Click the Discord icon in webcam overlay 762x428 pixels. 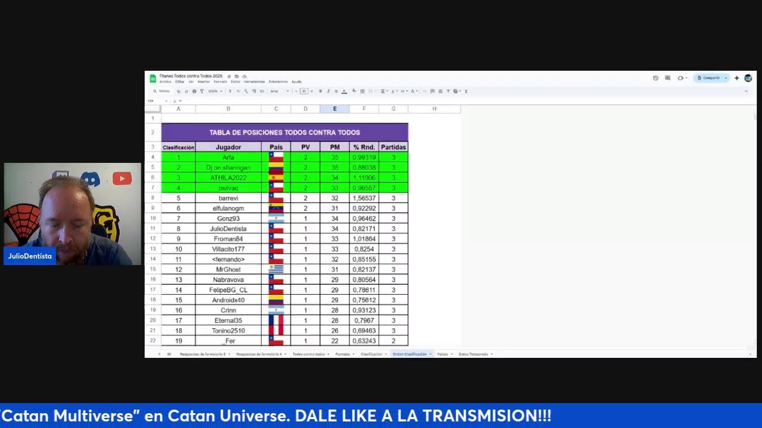coord(90,178)
